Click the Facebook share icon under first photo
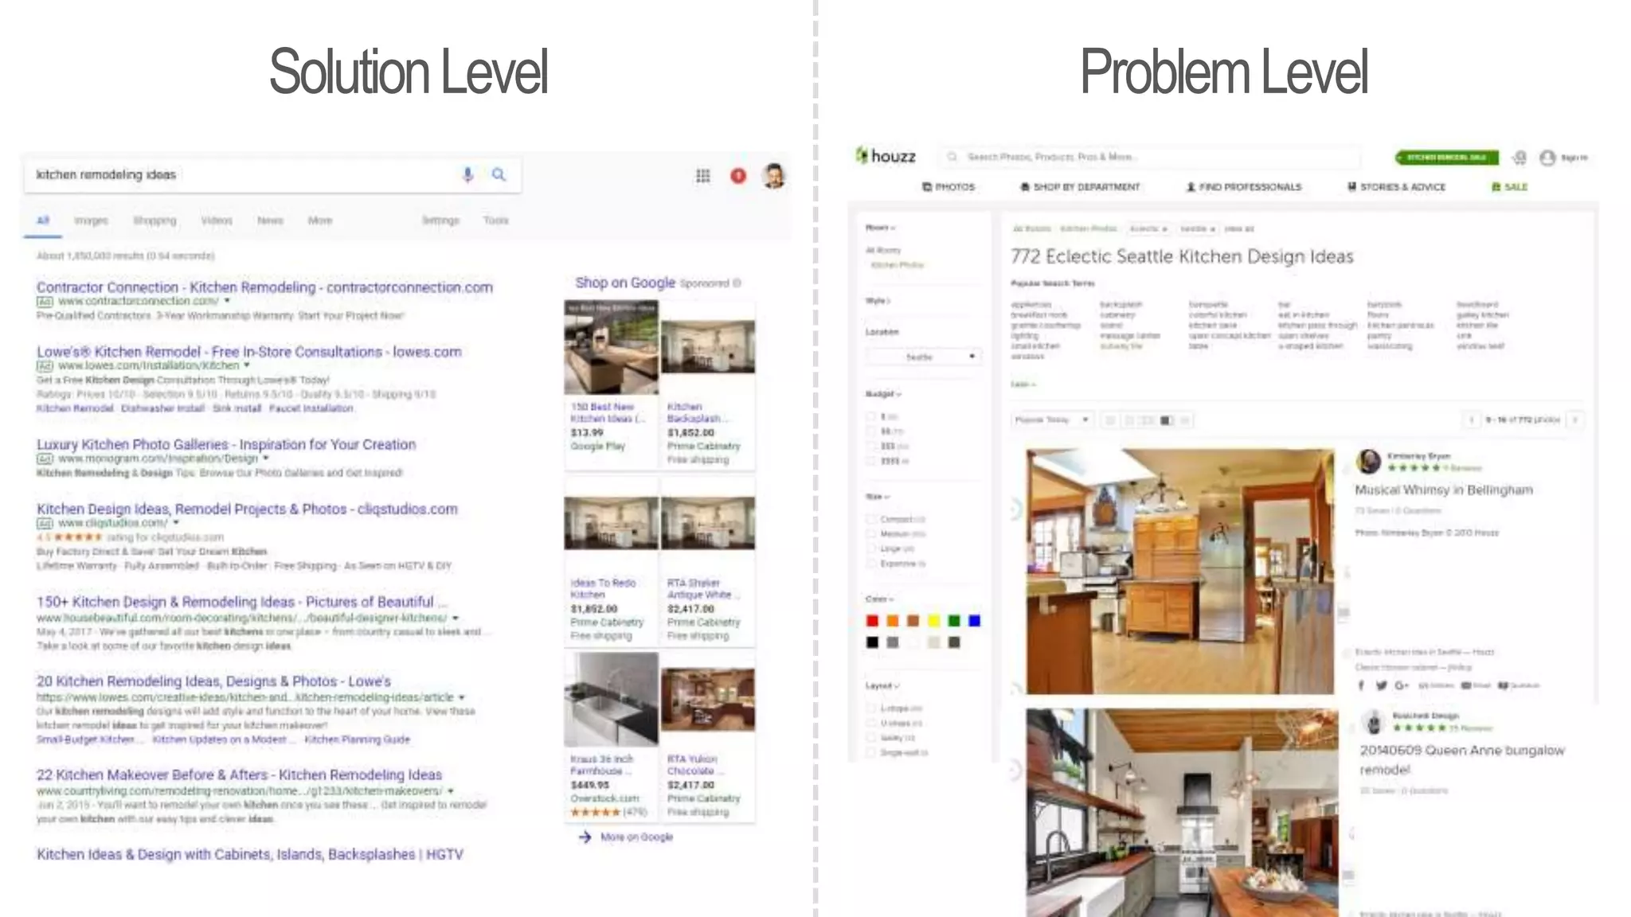Screen dimensions: 1631x917 1361,685
